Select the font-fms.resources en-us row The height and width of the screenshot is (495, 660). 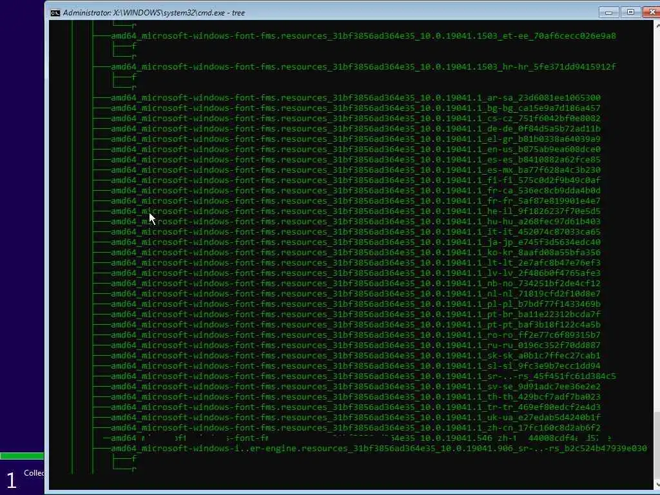356,149
